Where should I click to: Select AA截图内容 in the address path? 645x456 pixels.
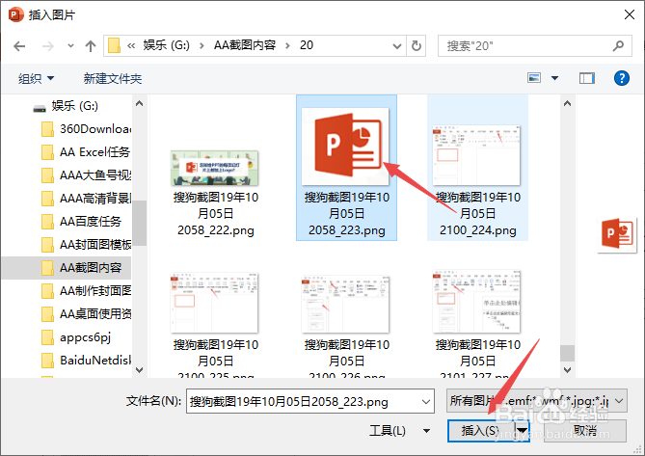point(245,44)
